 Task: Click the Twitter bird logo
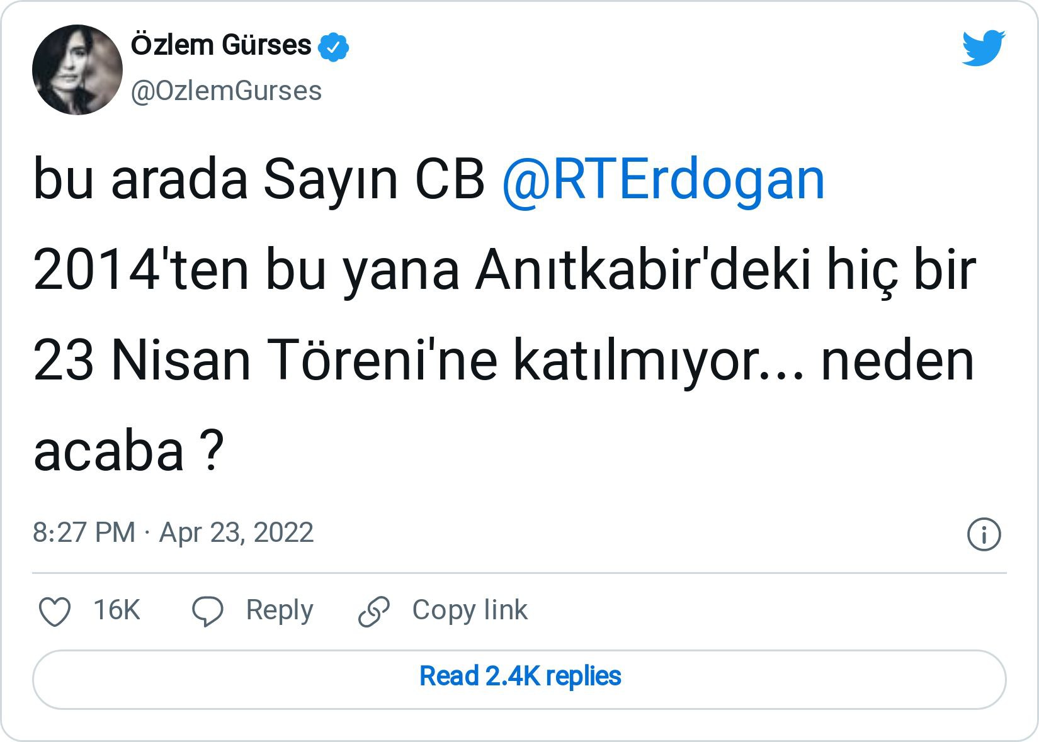pos(983,47)
